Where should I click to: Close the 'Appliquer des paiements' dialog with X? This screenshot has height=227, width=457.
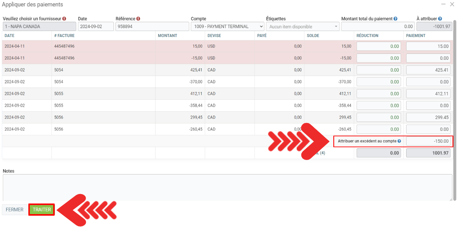point(452,4)
